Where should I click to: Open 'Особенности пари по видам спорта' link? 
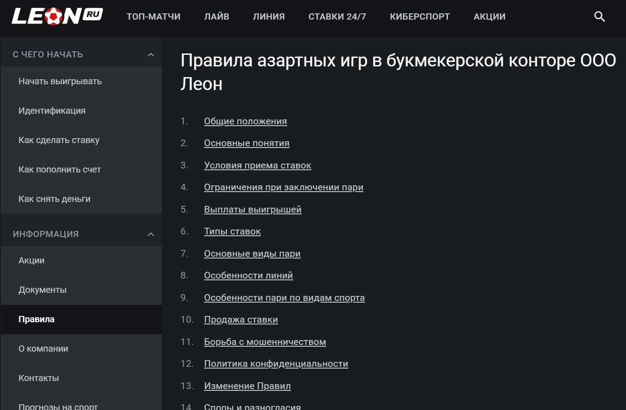click(x=284, y=298)
